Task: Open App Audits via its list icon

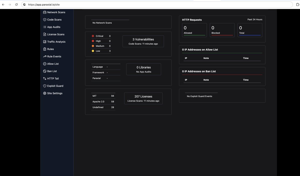Action: pos(44,27)
